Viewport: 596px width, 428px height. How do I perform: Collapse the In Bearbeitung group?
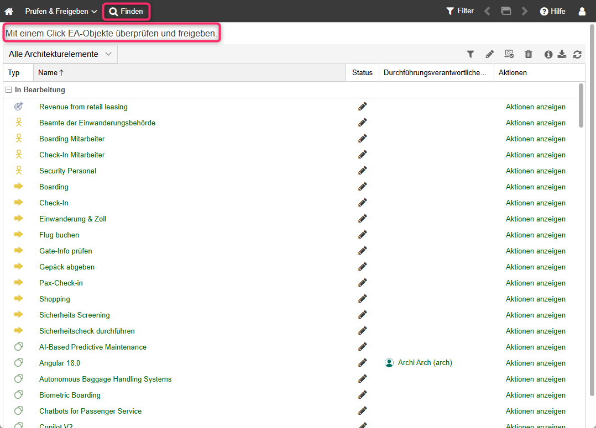[8, 90]
